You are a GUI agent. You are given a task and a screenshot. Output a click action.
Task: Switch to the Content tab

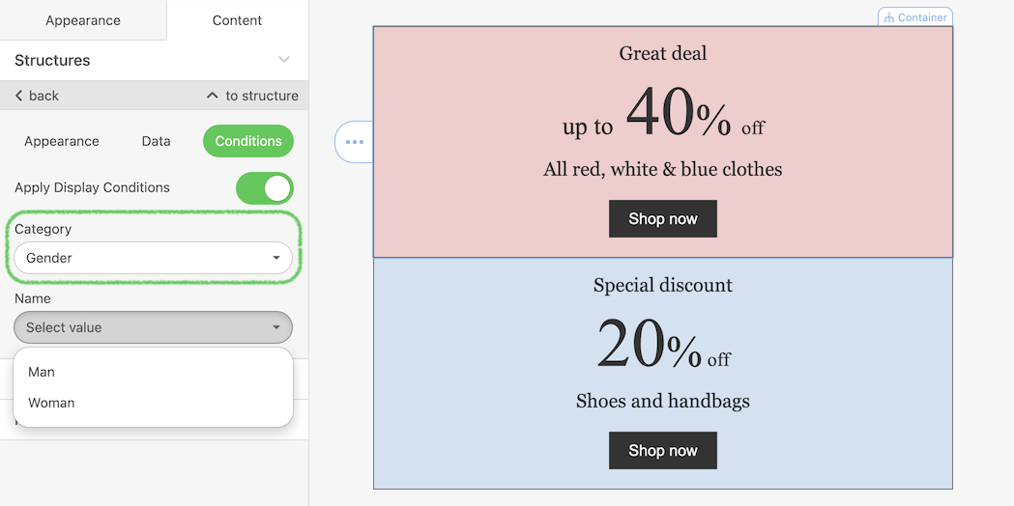tap(237, 20)
